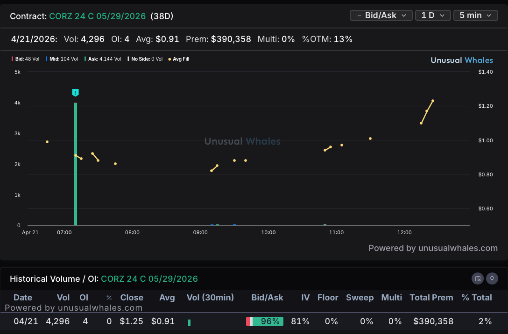Hide the Avg Fill legend series

pyautogui.click(x=179, y=59)
